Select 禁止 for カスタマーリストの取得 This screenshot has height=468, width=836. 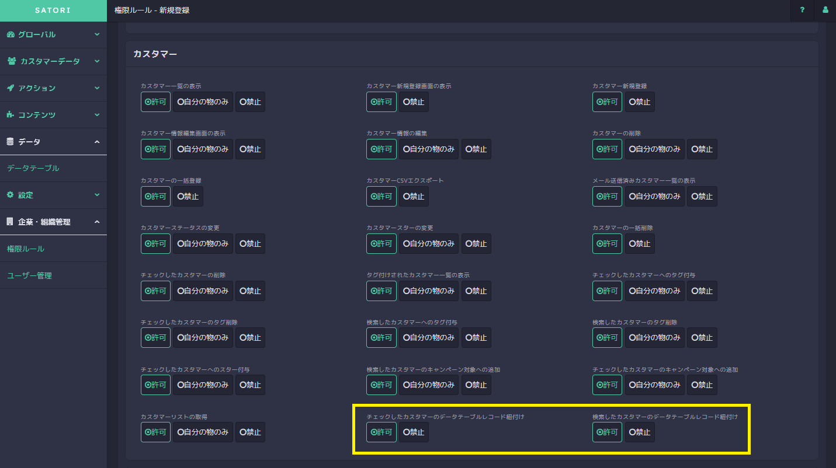click(x=250, y=432)
